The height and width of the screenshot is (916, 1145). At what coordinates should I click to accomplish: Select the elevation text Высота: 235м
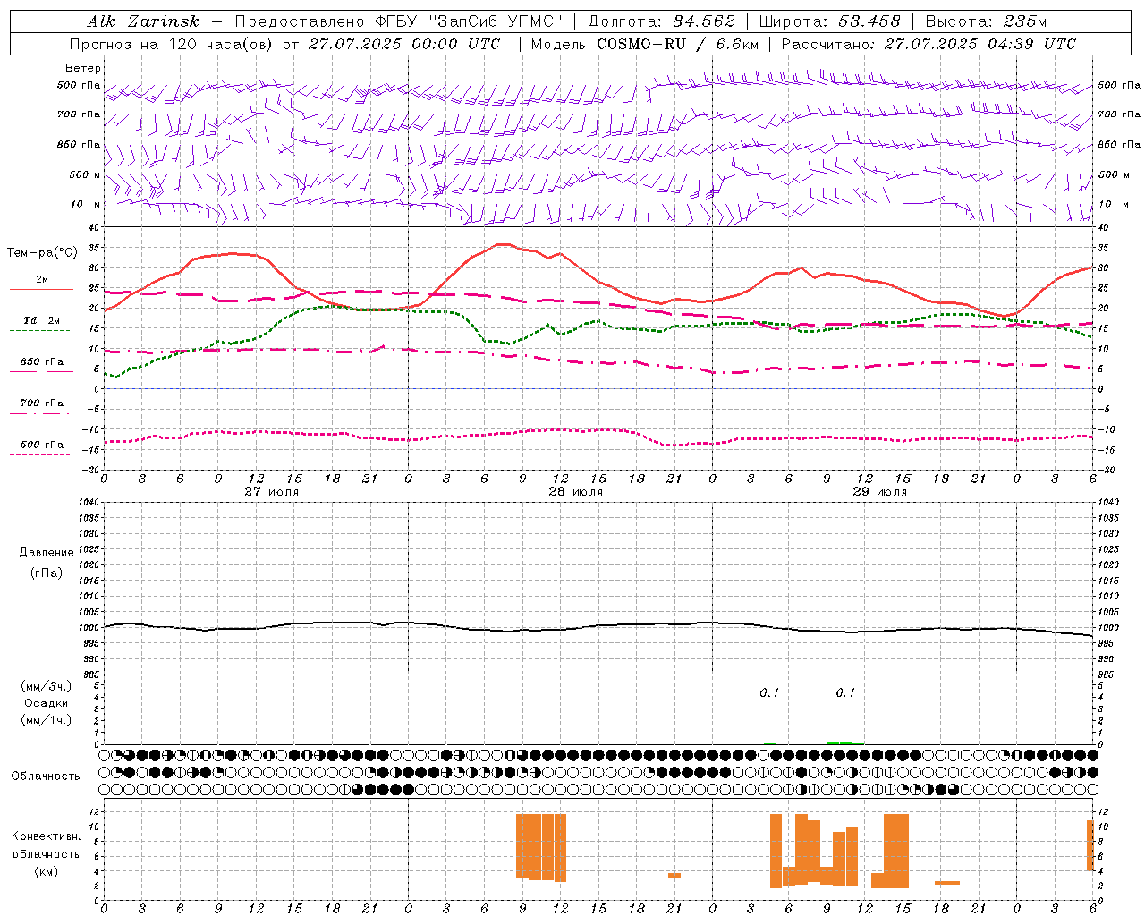tap(986, 21)
